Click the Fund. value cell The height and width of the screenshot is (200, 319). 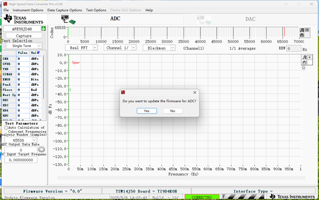point(23,84)
